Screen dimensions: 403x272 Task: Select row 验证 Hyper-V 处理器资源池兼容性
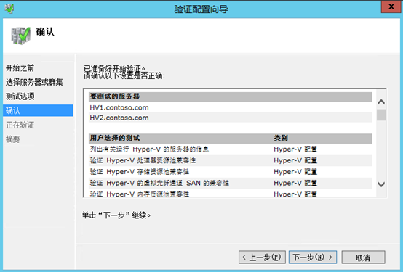231,160
